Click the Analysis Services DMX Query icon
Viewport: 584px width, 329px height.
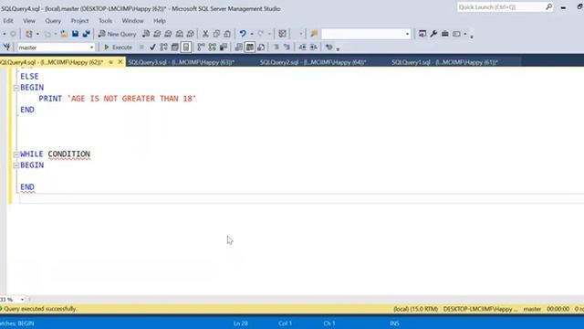pyautogui.click(x=168, y=34)
